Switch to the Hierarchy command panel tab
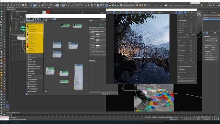This screenshot has height=124, width=220. click(x=209, y=12)
